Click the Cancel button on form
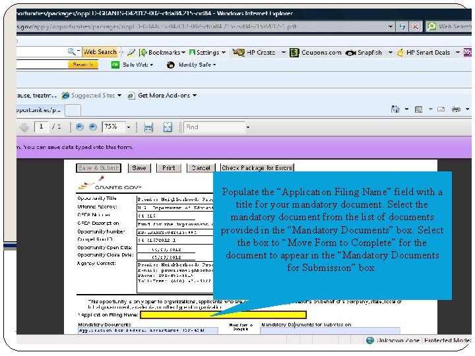The width and height of the screenshot is (475, 356). coord(201,168)
